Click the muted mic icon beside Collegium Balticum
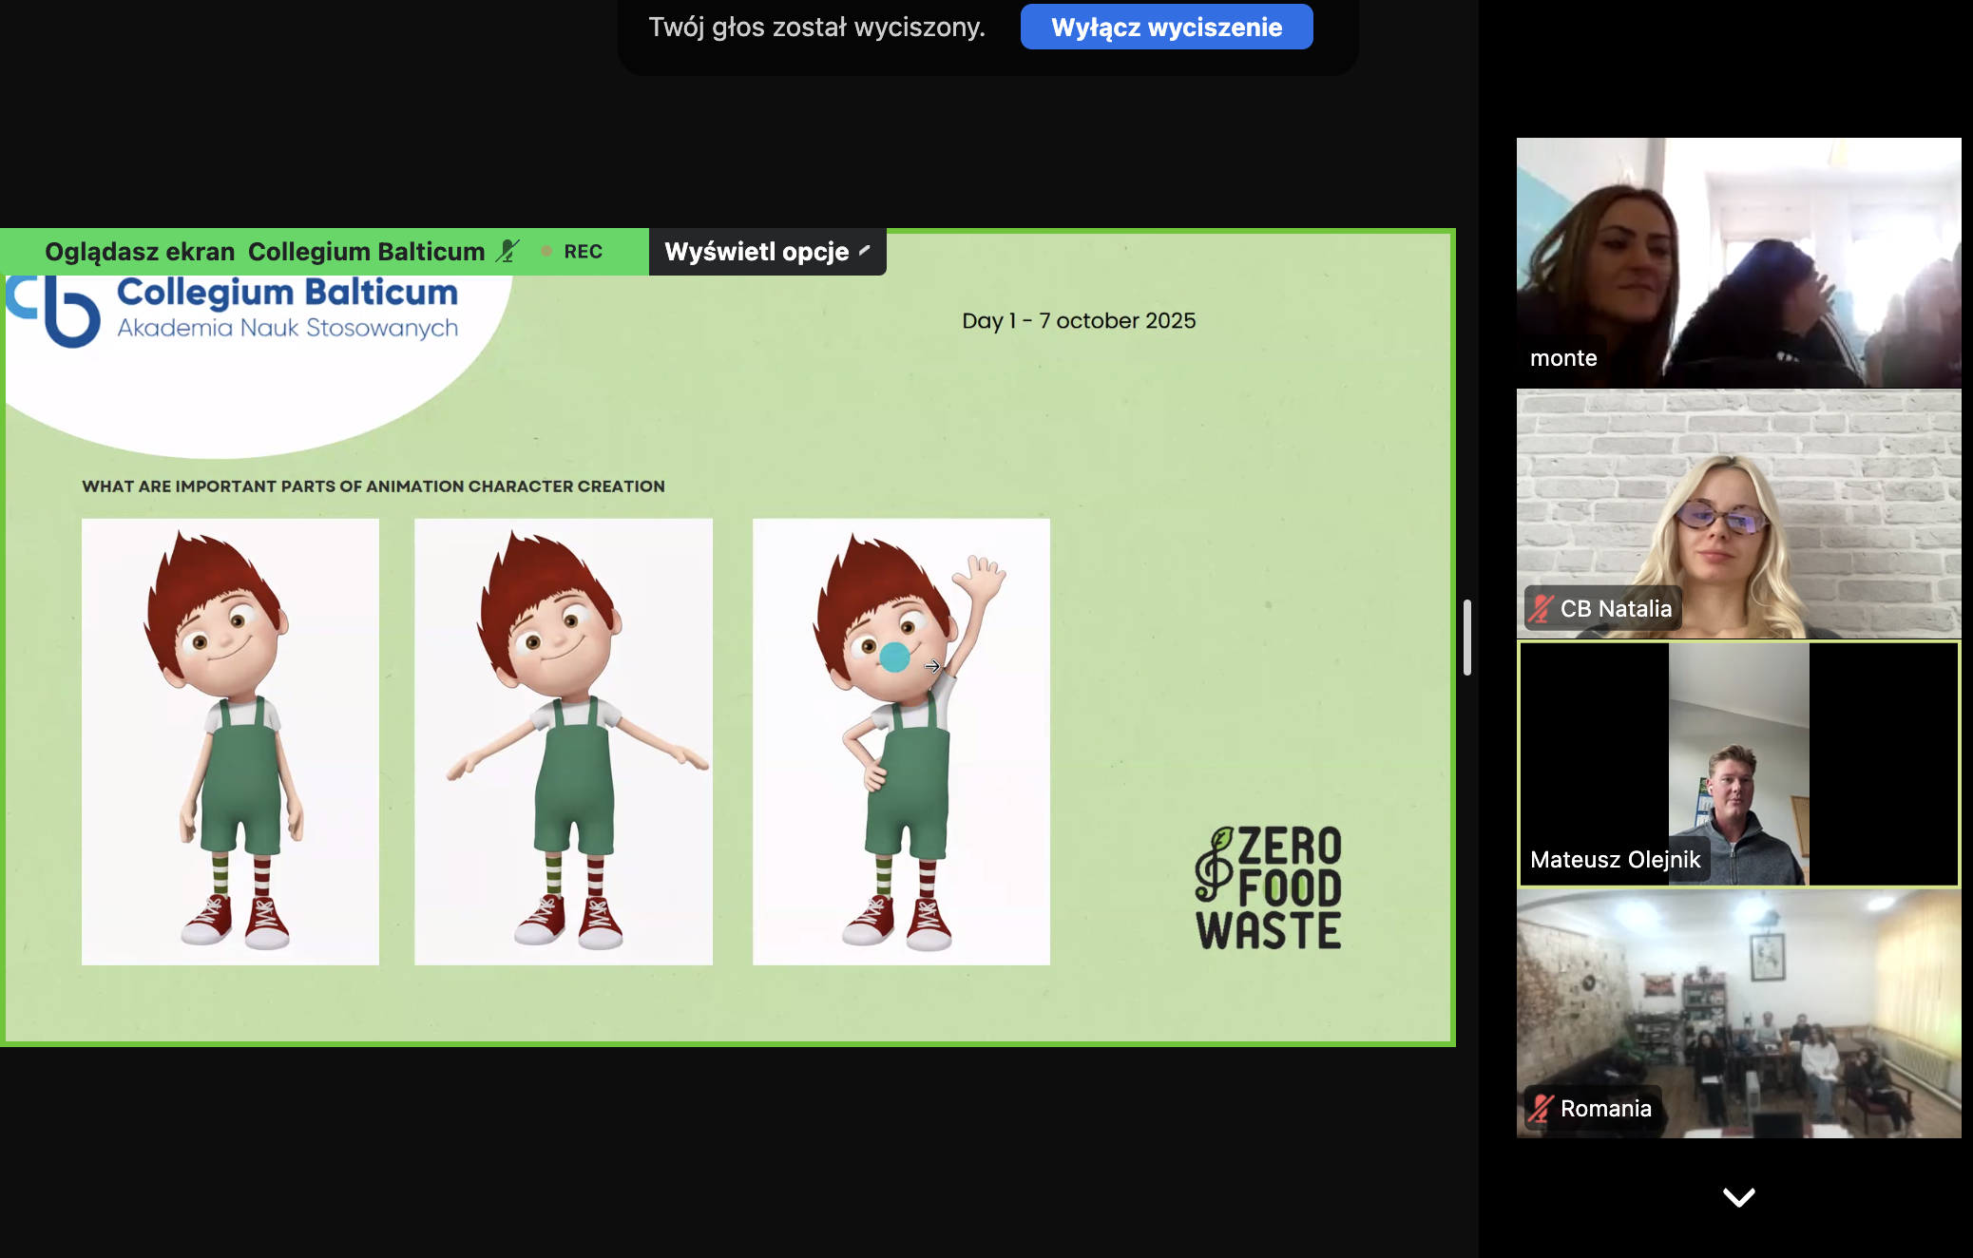The height and width of the screenshot is (1258, 1973). tap(508, 251)
